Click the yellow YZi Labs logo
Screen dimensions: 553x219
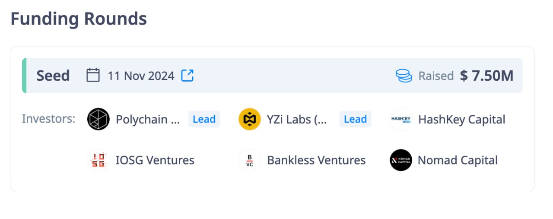(250, 119)
